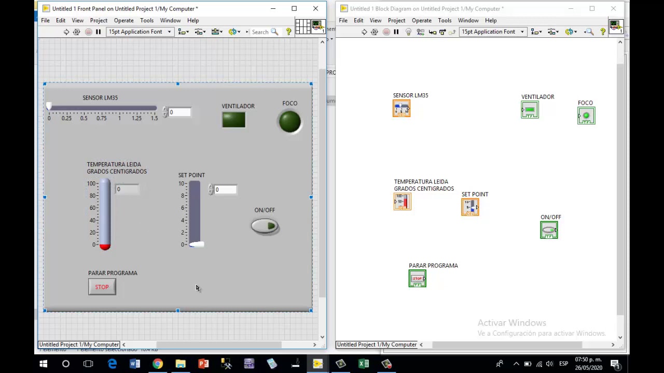Open Resize Objects dropdown in the Front Panel
The width and height of the screenshot is (664, 373).
[216, 32]
